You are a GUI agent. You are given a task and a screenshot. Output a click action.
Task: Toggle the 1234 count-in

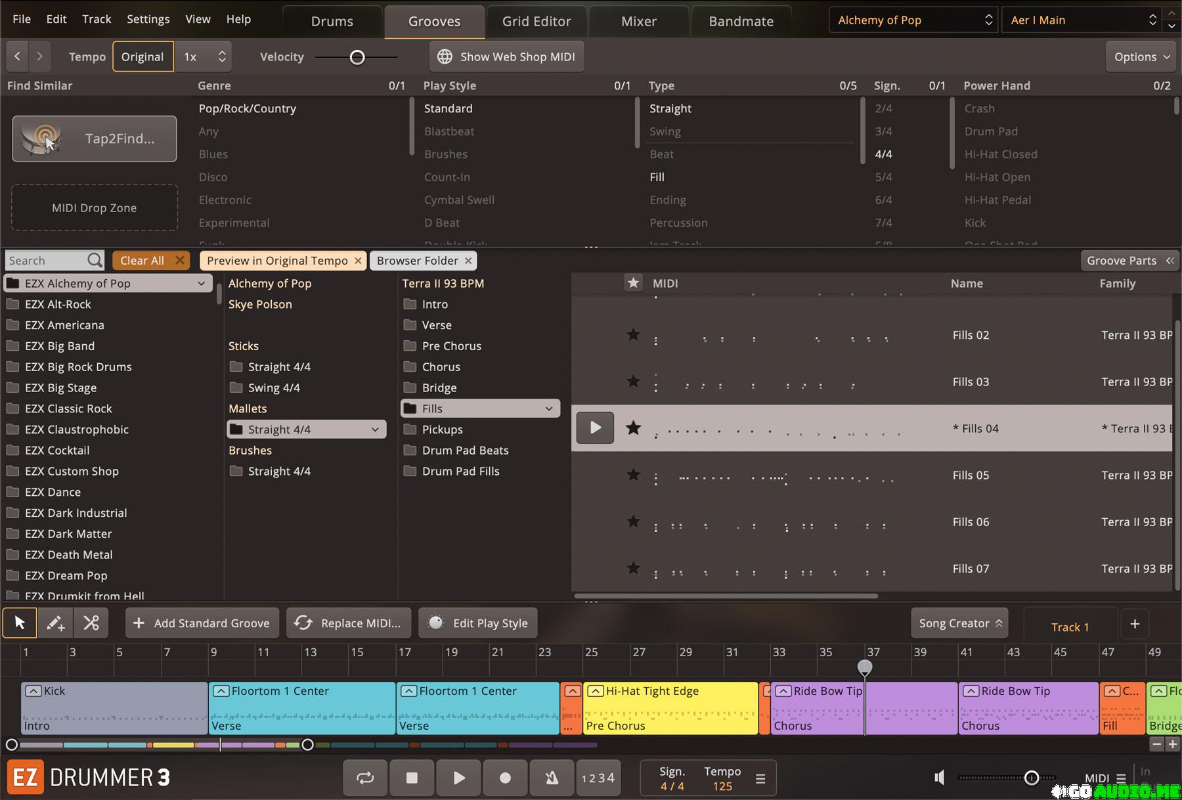[598, 778]
